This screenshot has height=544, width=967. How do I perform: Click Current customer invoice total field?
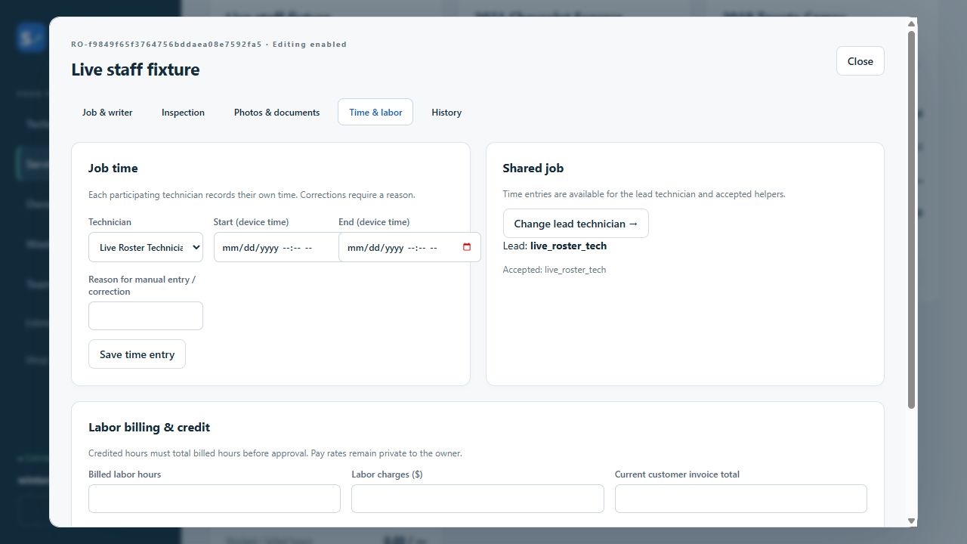[x=740, y=499]
